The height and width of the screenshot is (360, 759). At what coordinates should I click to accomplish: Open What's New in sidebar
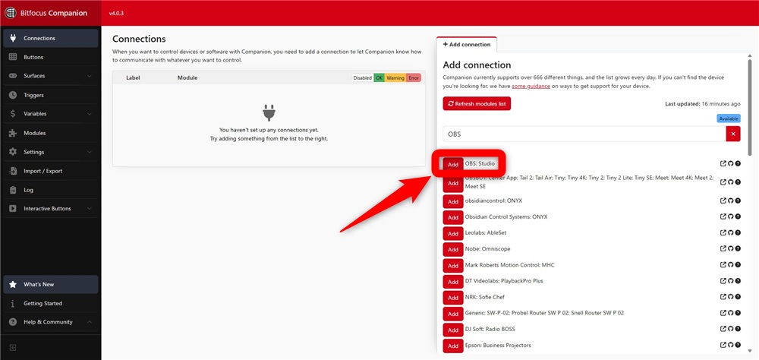tap(50, 284)
